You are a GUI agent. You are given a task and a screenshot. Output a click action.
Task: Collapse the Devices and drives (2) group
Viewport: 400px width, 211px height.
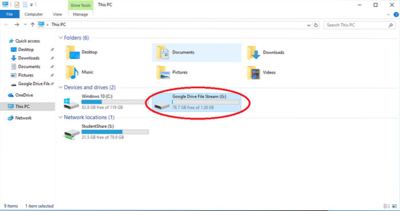[60, 87]
